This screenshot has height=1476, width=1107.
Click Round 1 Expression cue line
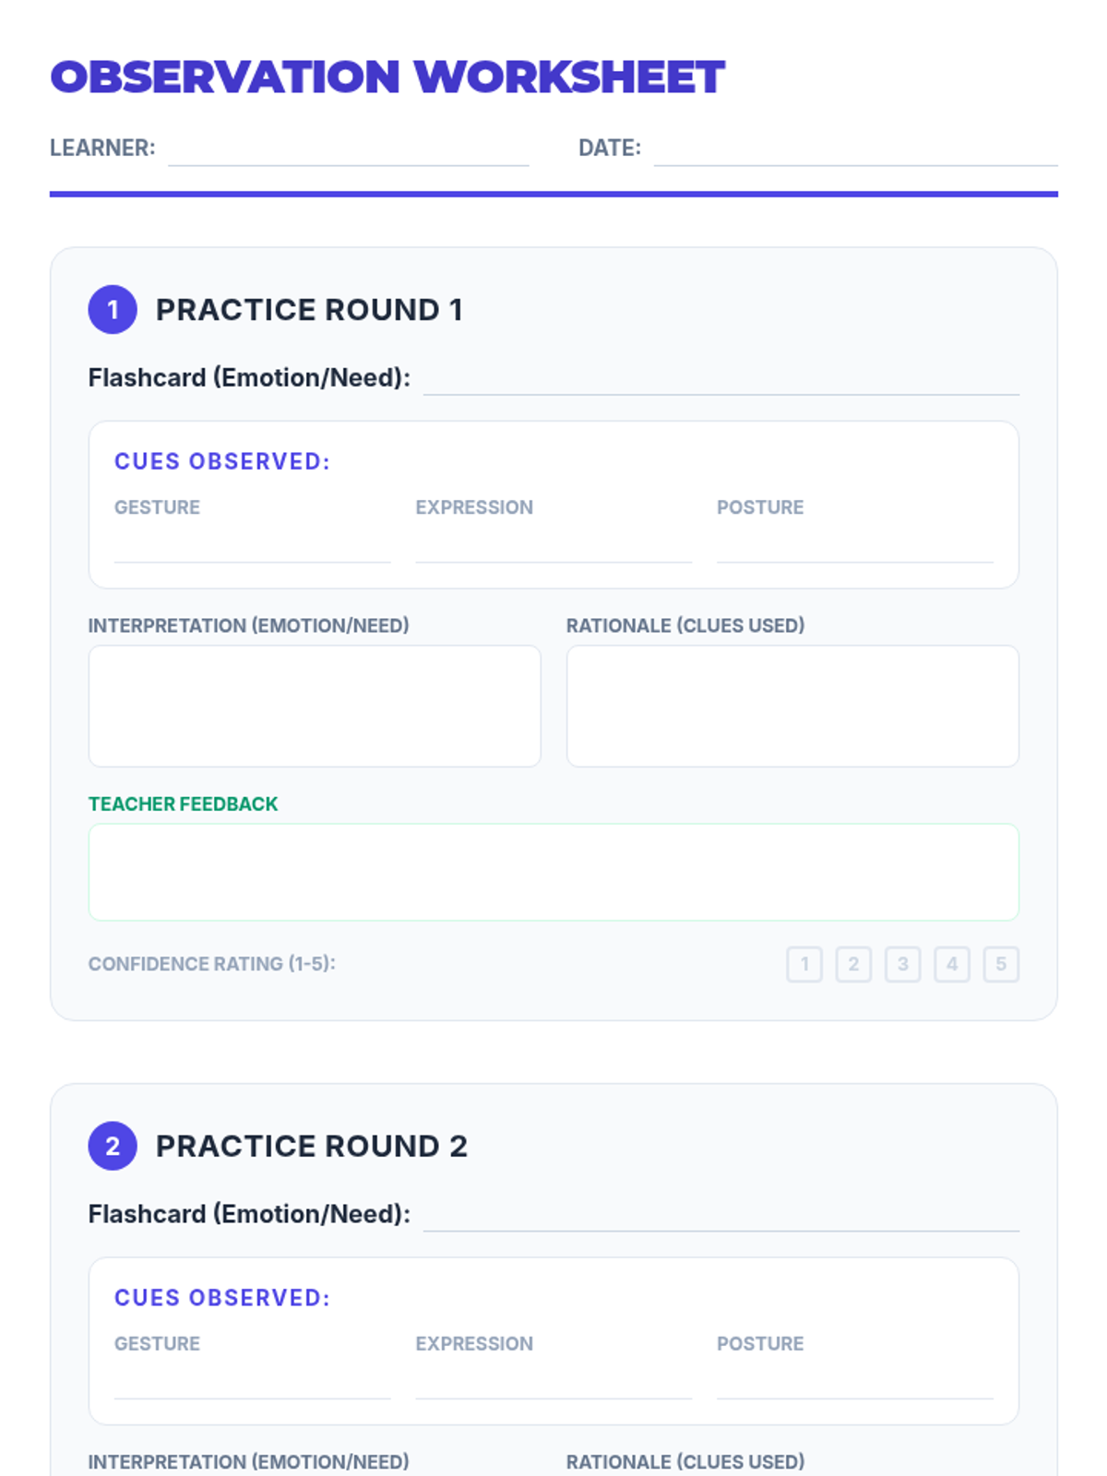pos(553,547)
